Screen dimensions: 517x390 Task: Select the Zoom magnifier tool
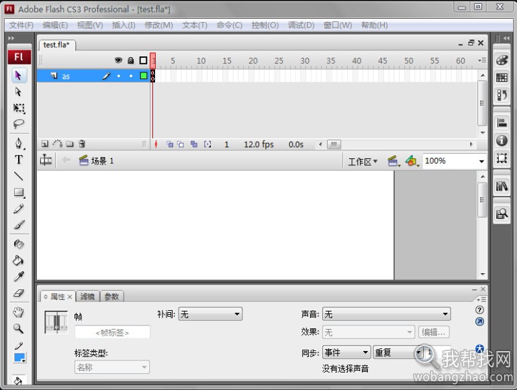(x=19, y=328)
